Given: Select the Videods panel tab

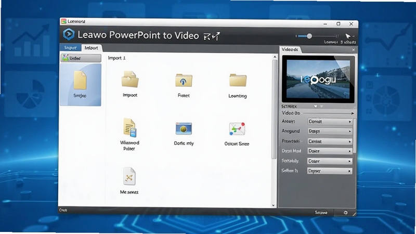Looking at the screenshot, I should coord(290,49).
